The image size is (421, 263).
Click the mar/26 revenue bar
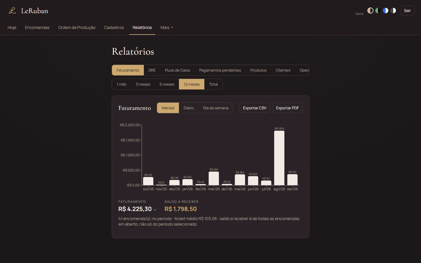click(214, 178)
